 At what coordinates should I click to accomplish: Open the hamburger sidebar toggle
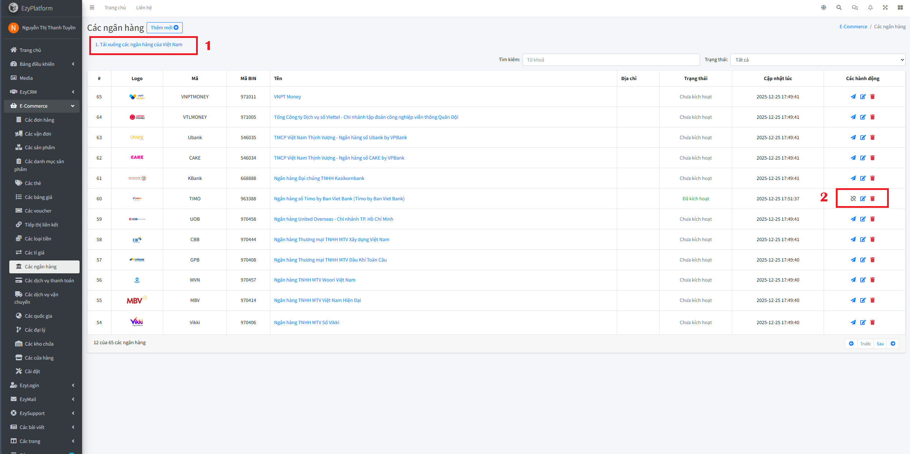click(x=92, y=8)
